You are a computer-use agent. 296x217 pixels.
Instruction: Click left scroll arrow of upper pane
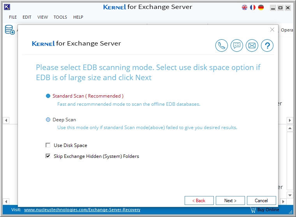coord(6,120)
